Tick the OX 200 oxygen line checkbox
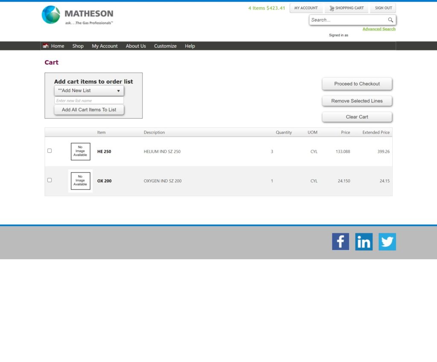Viewport: 437px width, 362px height. click(x=50, y=180)
